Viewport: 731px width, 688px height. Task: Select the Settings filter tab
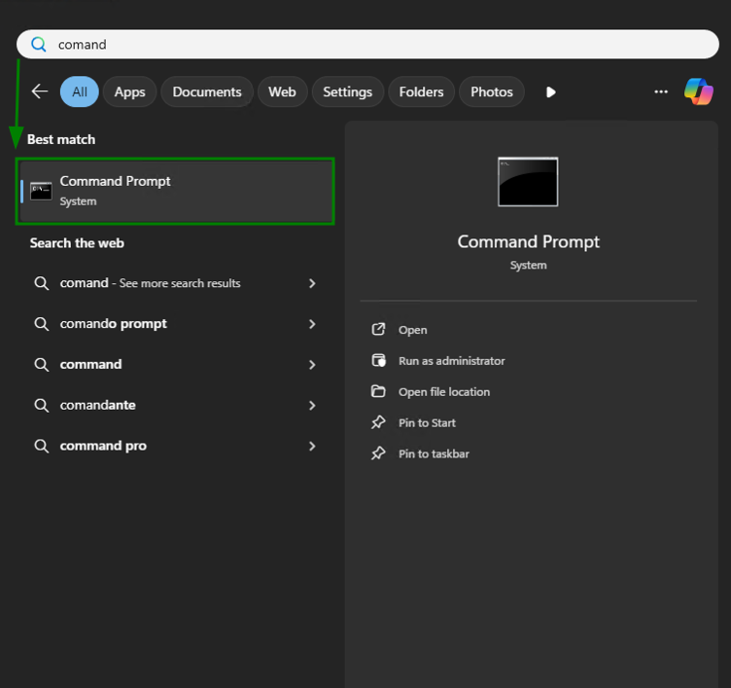pyautogui.click(x=347, y=91)
